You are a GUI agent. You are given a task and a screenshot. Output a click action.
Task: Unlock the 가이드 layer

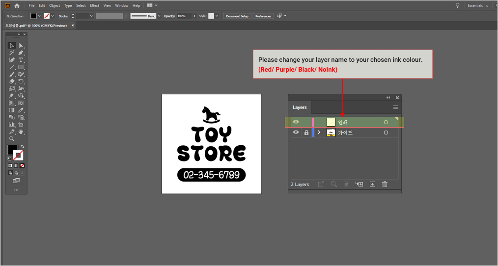[x=306, y=133]
